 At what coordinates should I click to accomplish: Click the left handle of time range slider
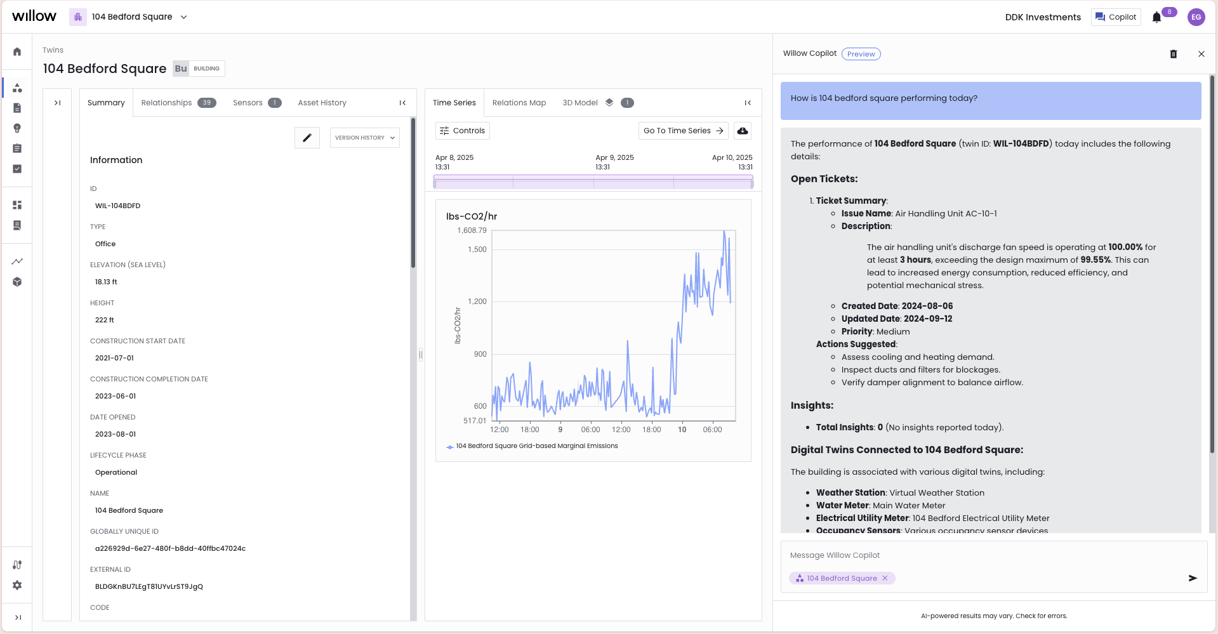(x=435, y=183)
